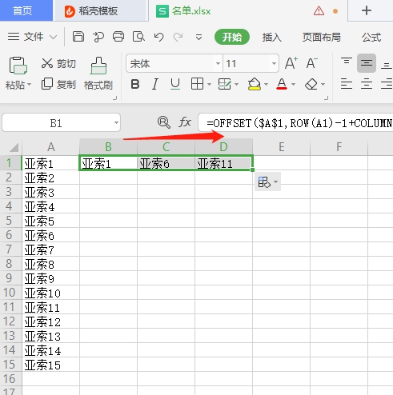Screen dimensions: 393x395
Task: Click the Save icon in quick toolbar
Action: (78, 37)
